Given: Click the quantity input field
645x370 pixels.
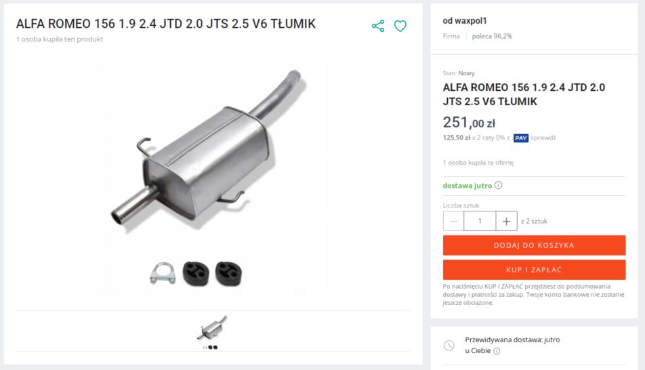Looking at the screenshot, I should pos(480,221).
